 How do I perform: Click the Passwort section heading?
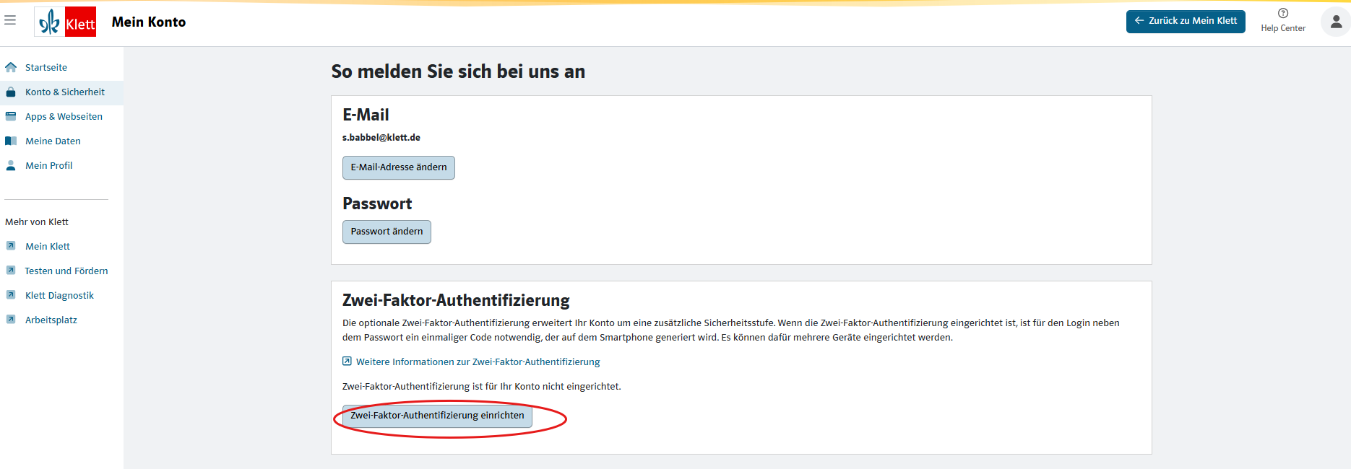377,203
